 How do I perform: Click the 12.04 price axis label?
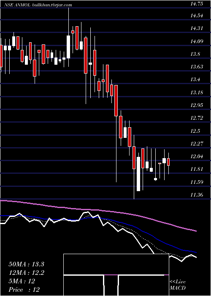[197, 156]
